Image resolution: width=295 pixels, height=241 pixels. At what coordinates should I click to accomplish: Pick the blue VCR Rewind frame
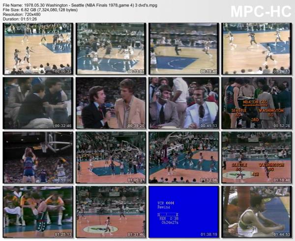[184, 212]
